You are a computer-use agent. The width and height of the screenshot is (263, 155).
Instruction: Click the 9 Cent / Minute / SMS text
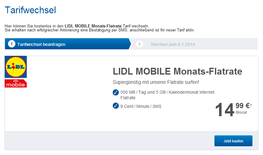click(x=141, y=106)
